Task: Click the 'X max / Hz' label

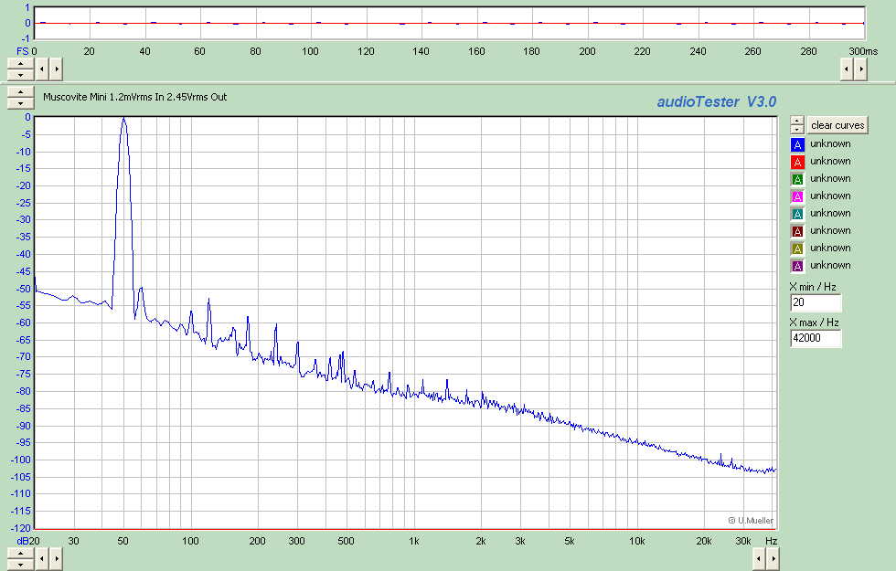Action: (x=815, y=323)
